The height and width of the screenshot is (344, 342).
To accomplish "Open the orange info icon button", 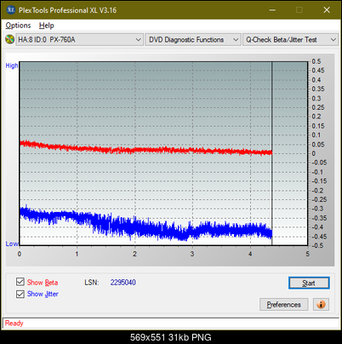I will pos(321,305).
